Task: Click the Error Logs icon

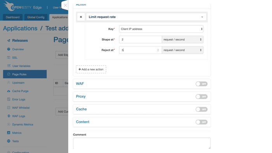Action: [x=9, y=99]
